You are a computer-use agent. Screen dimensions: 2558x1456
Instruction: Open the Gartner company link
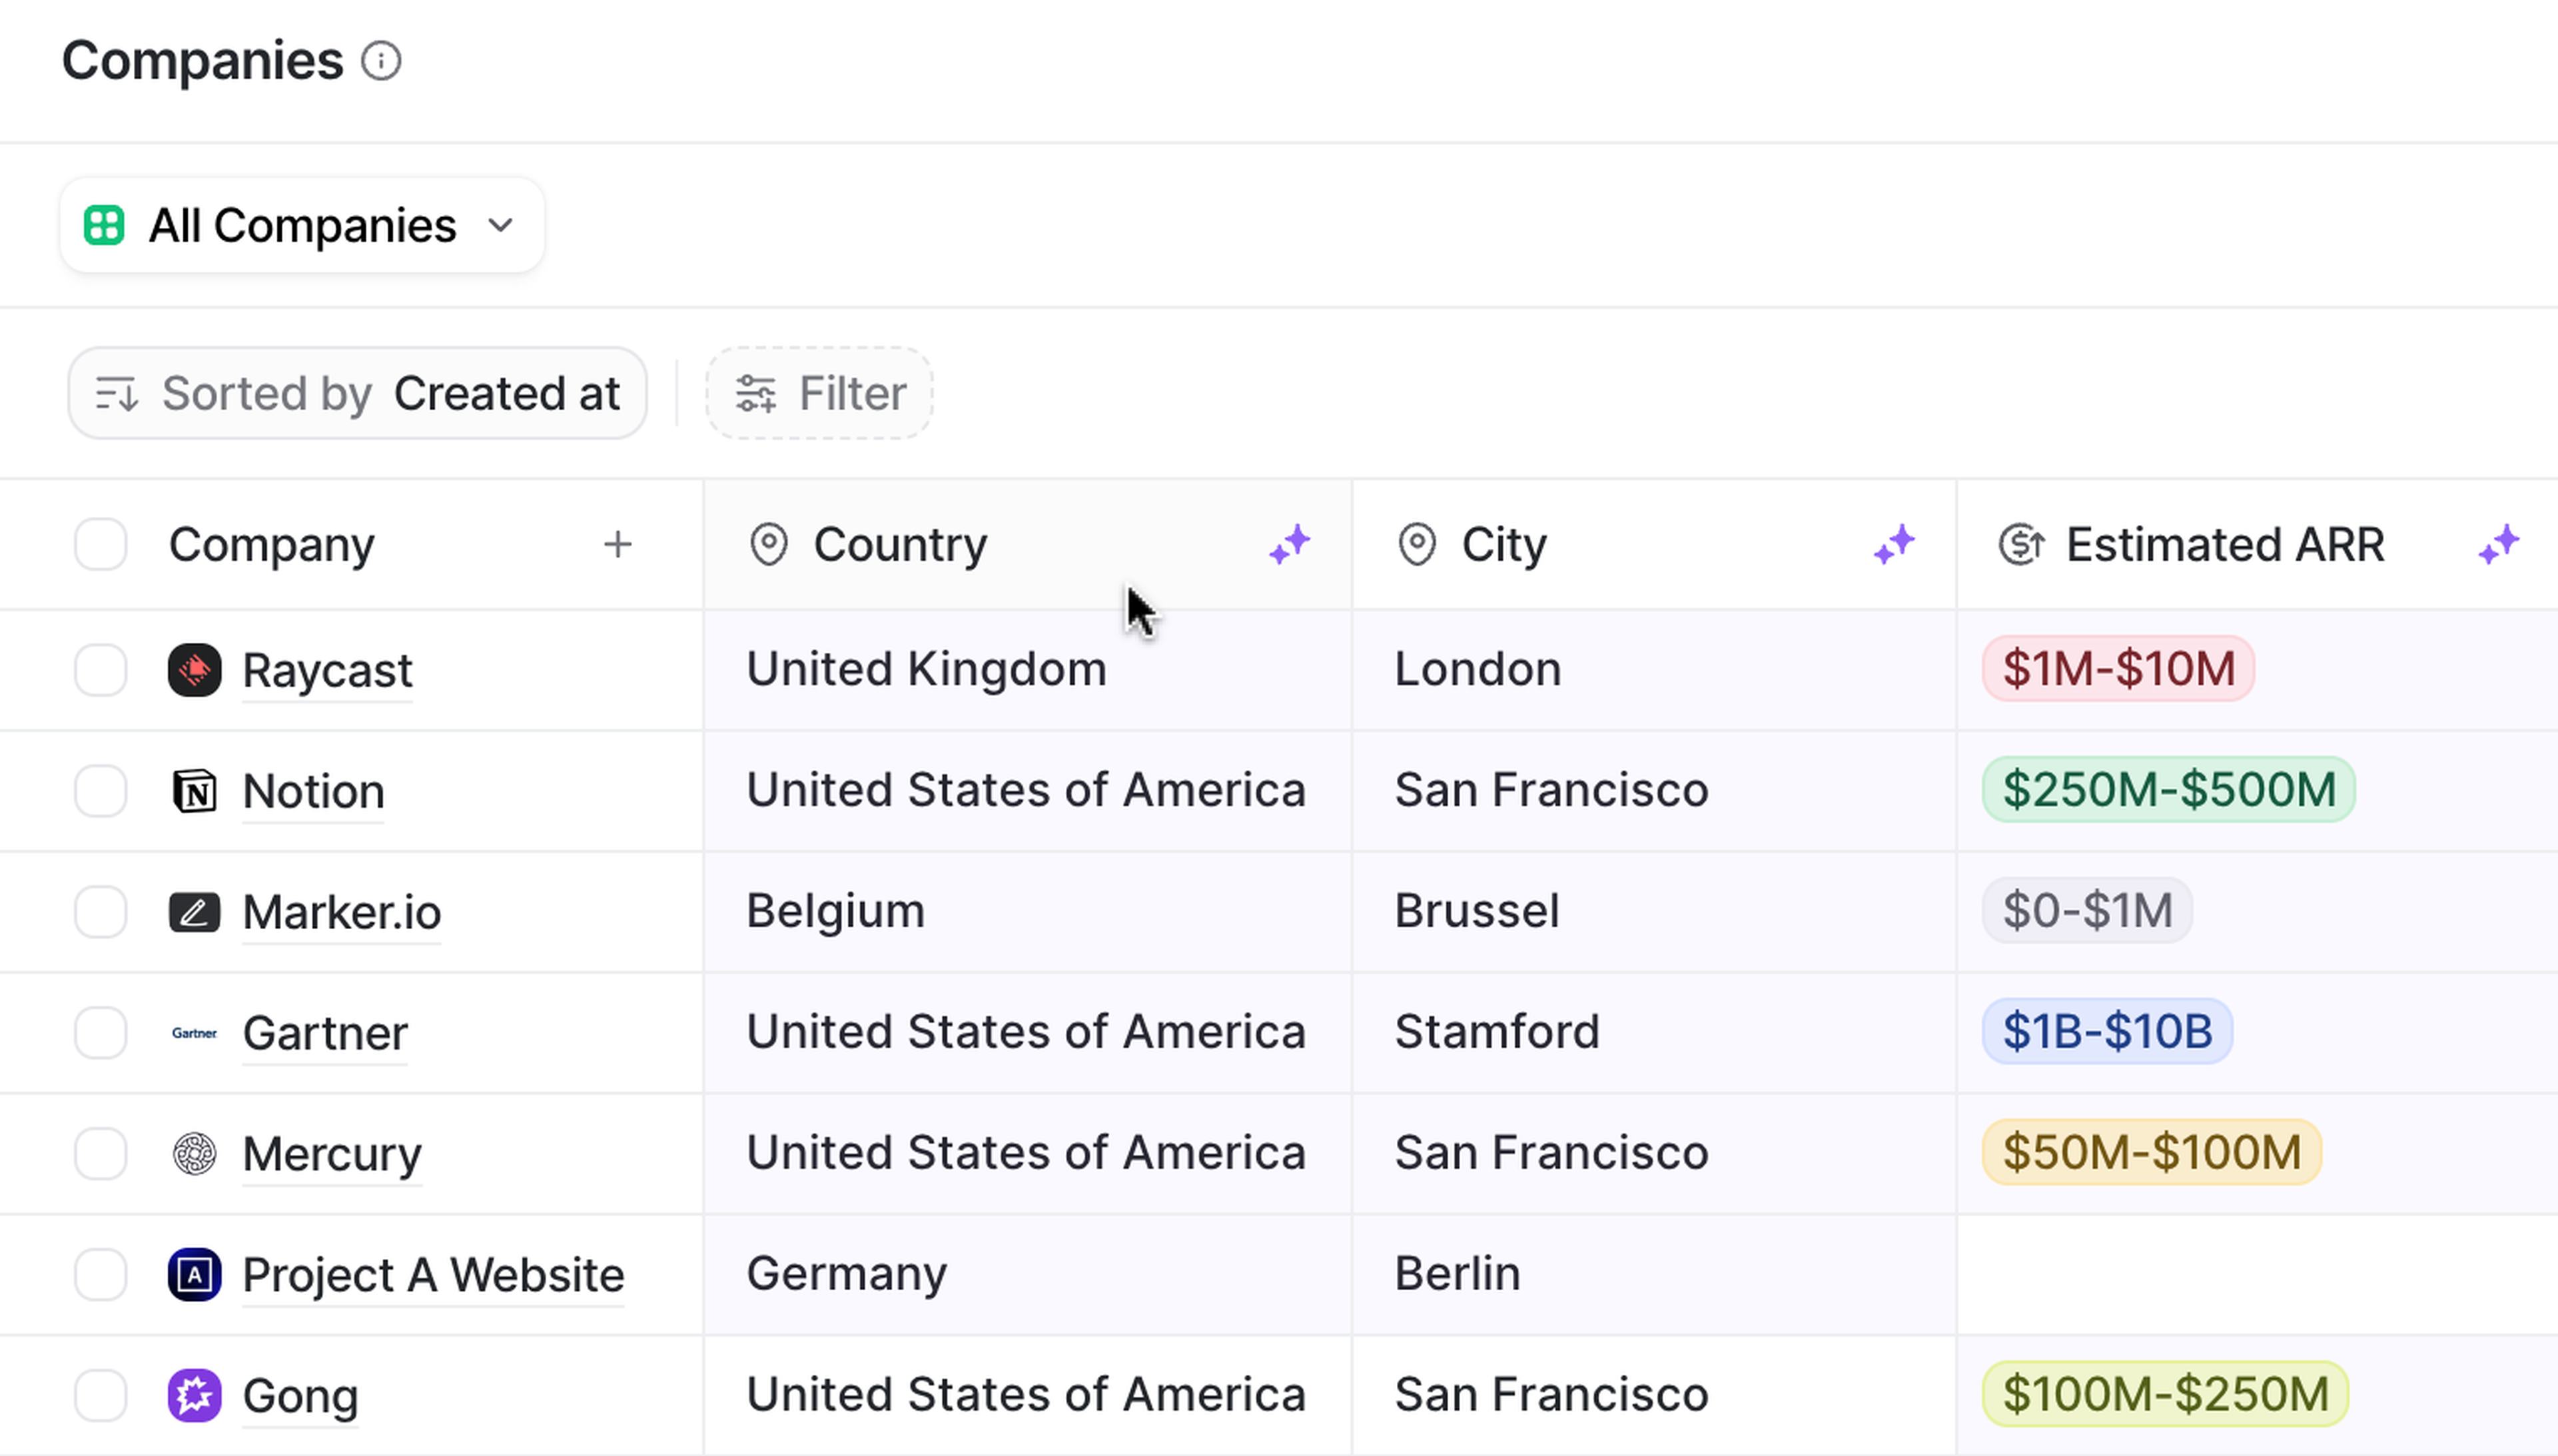click(325, 1032)
